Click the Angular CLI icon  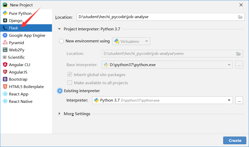click(5, 65)
